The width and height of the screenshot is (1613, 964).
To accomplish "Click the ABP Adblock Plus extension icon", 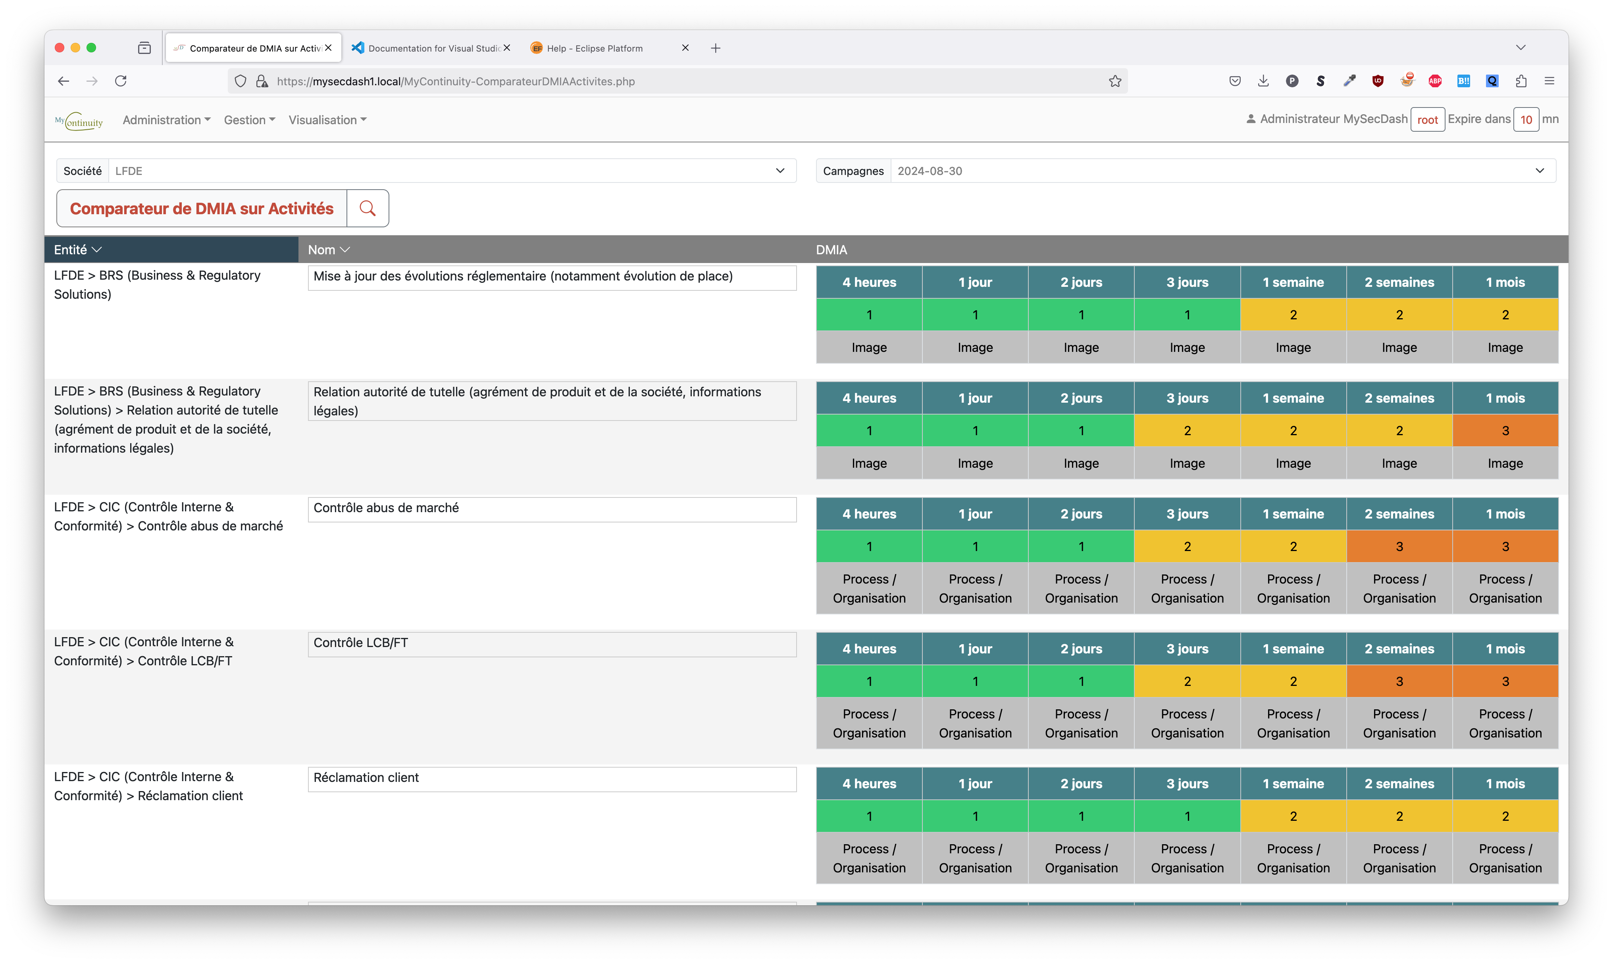I will tap(1435, 81).
